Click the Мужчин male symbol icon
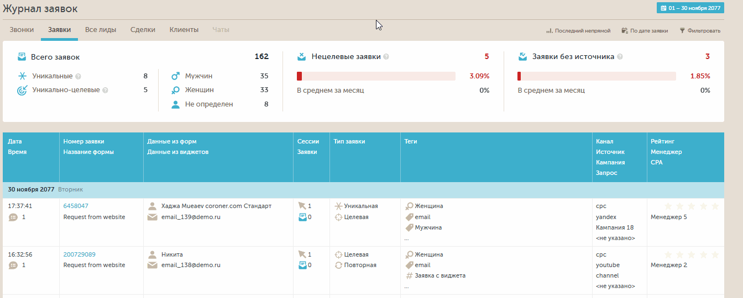743x298 pixels. click(175, 76)
